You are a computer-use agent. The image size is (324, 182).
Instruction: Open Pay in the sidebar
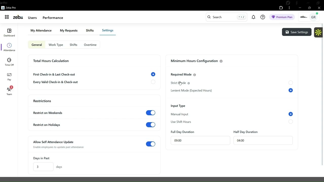[9, 77]
